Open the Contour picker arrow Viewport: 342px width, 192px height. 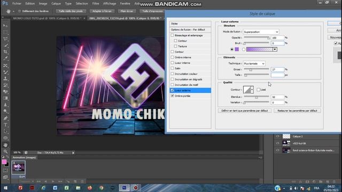coord(252,90)
